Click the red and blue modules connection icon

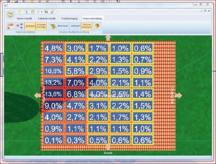coord(20,26)
